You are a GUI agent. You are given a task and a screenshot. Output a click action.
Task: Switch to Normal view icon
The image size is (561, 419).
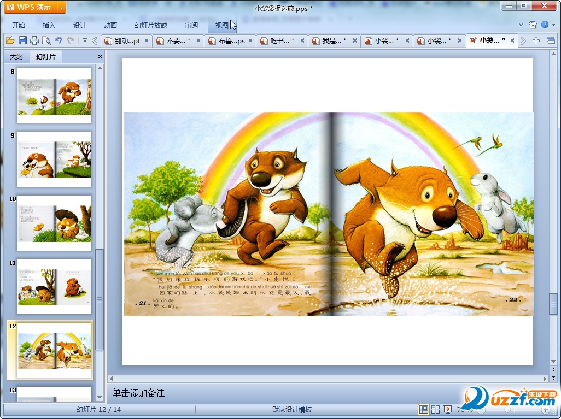pyautogui.click(x=424, y=410)
